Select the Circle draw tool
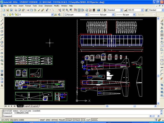The image size is (164, 123). pyautogui.click(x=2, y=42)
